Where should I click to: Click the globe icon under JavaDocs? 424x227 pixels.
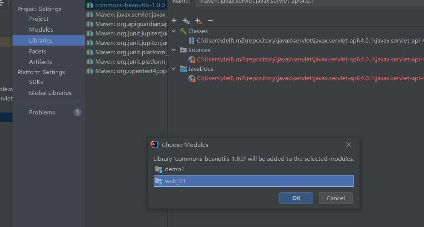click(192, 78)
